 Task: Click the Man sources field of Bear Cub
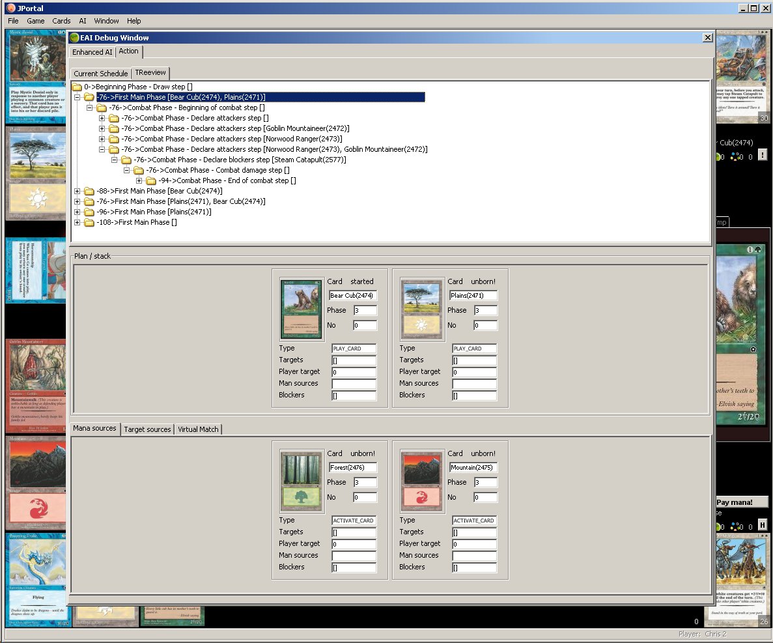point(354,384)
